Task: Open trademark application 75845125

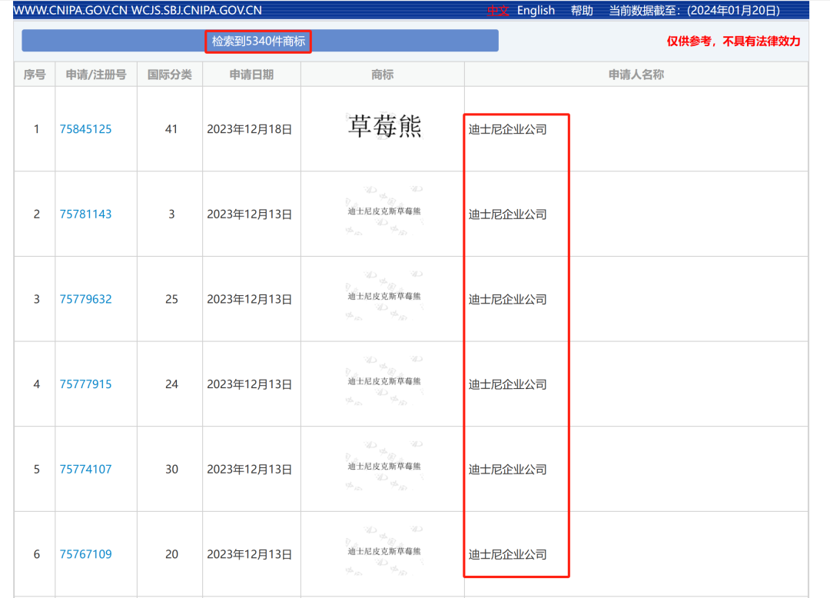Action: pyautogui.click(x=85, y=129)
